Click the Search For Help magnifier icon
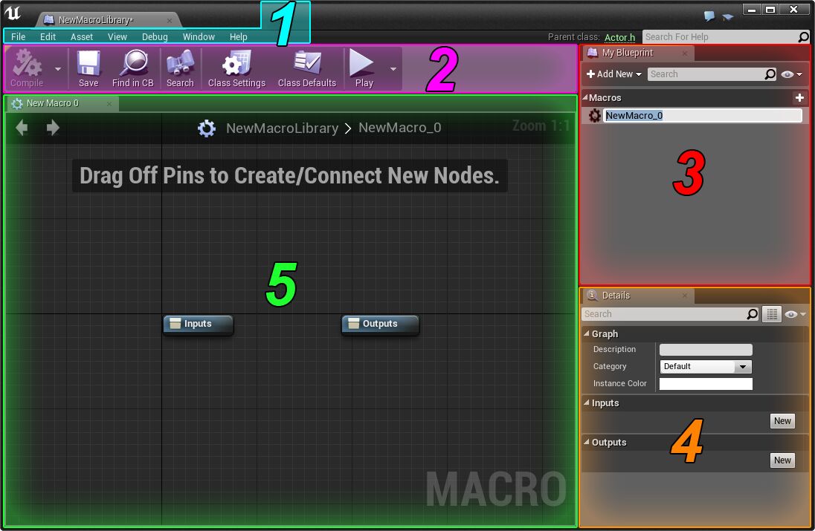The height and width of the screenshot is (531, 815). coord(804,37)
